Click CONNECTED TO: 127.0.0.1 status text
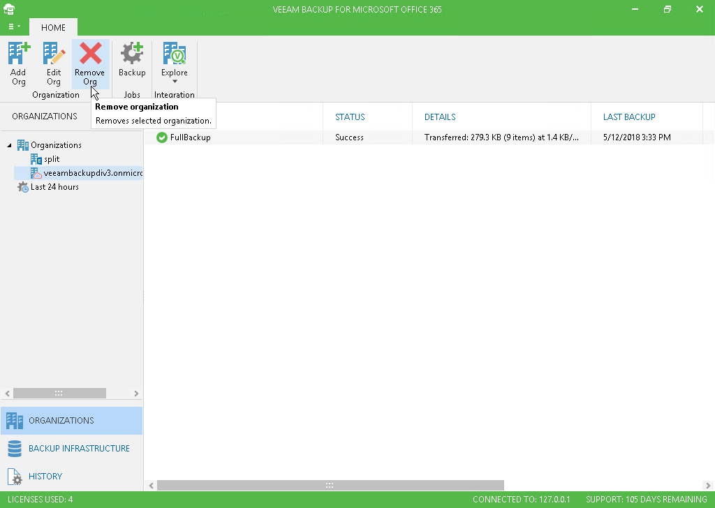This screenshot has height=508, width=715. point(521,500)
